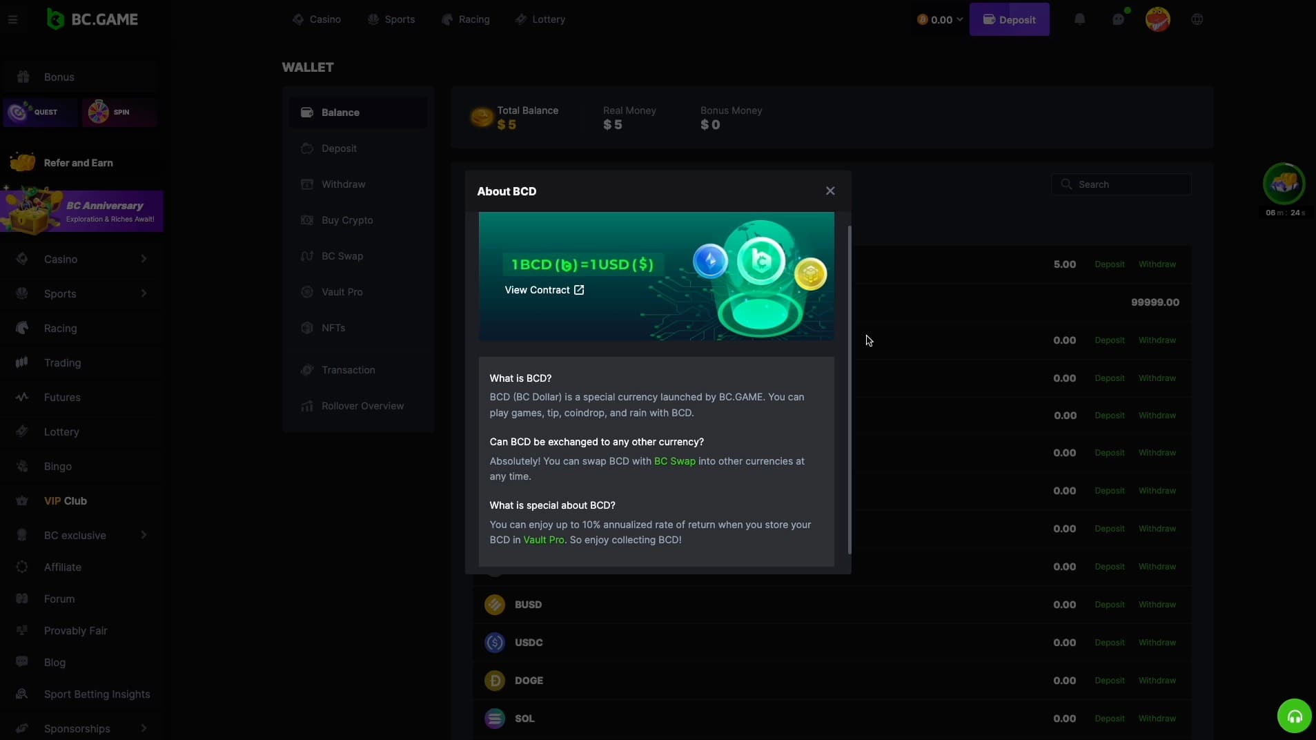Click the USDC coin icon
The image size is (1316, 740).
point(495,643)
